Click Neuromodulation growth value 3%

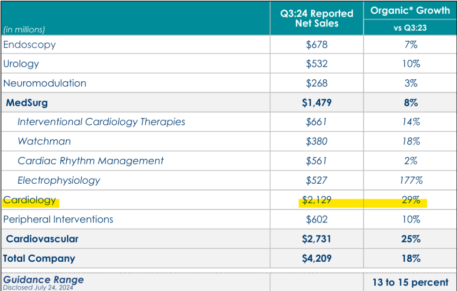tap(411, 83)
